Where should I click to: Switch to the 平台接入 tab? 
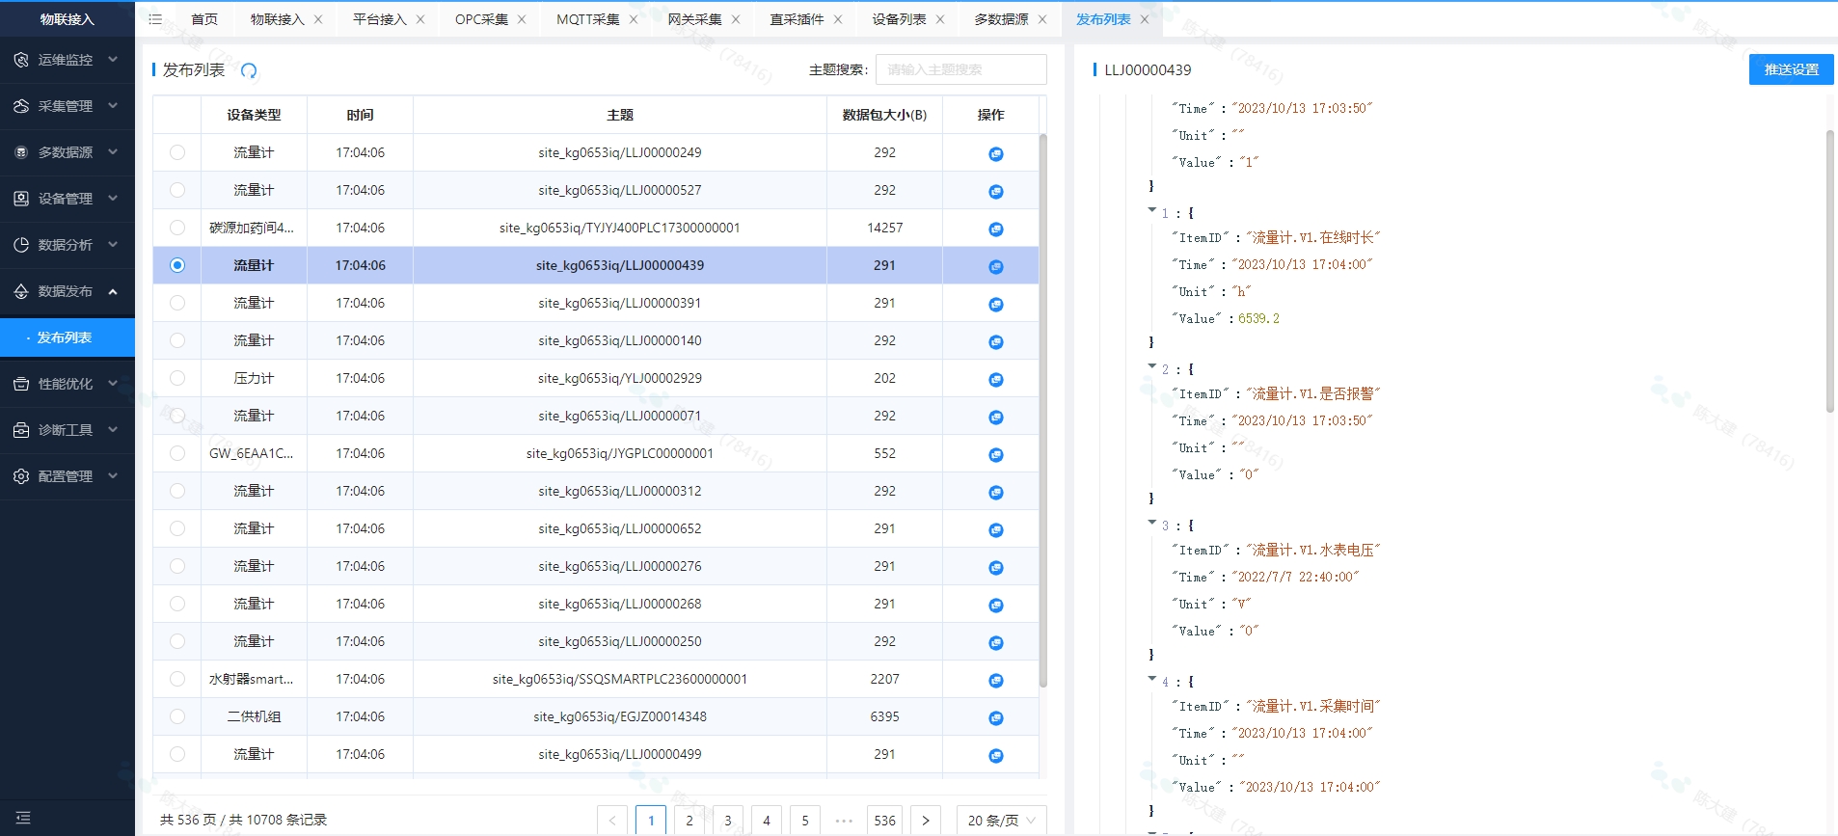pyautogui.click(x=379, y=19)
